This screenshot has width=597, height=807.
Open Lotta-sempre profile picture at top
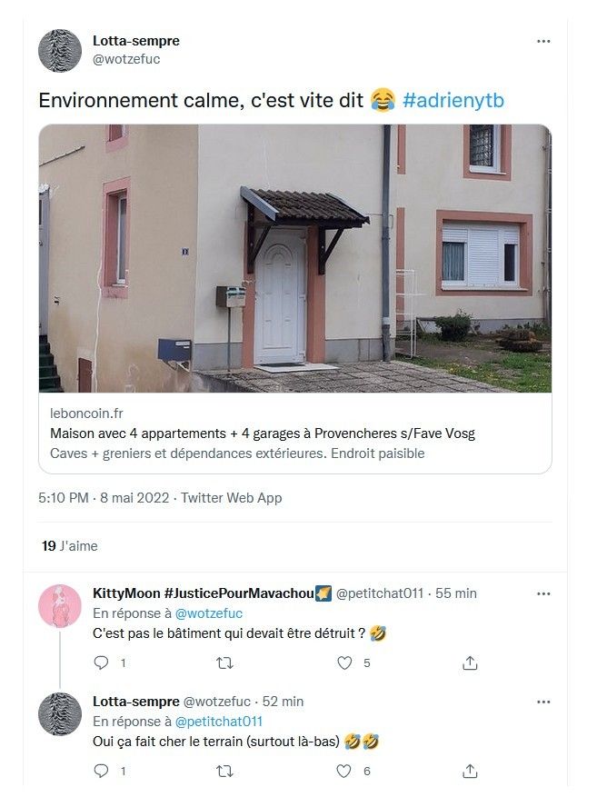(60, 51)
